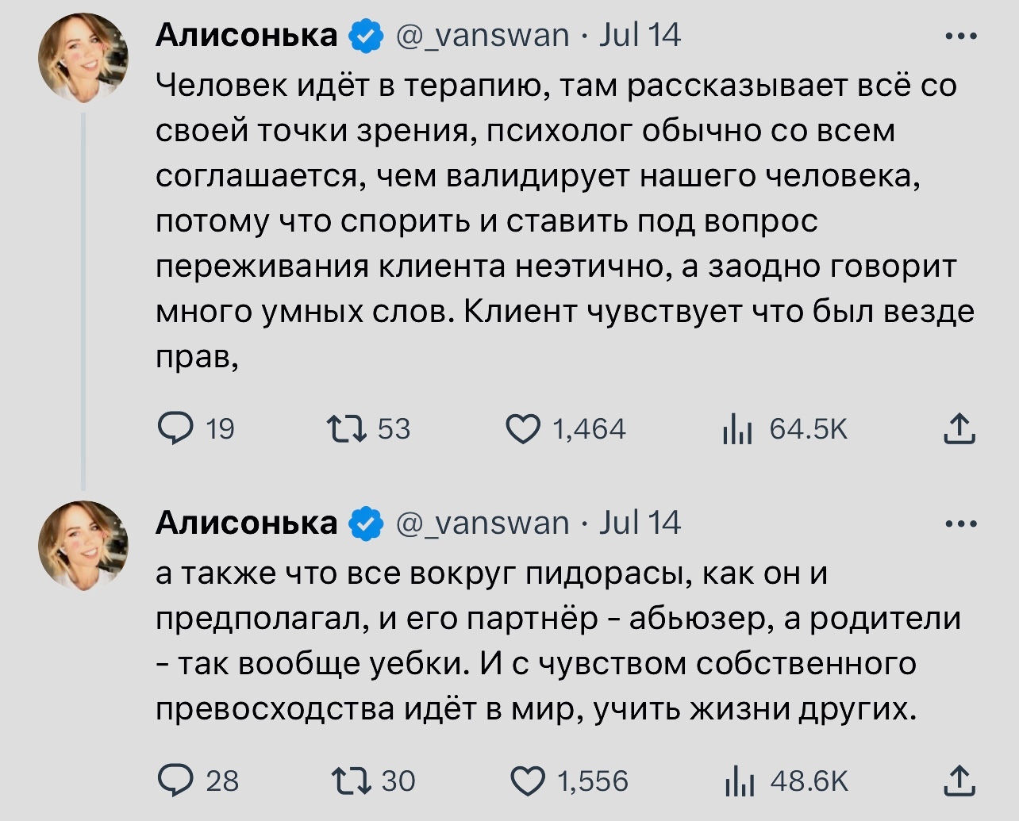1019x821 pixels.
Task: View analytics of the 48.6K views tweet
Action: (738, 781)
